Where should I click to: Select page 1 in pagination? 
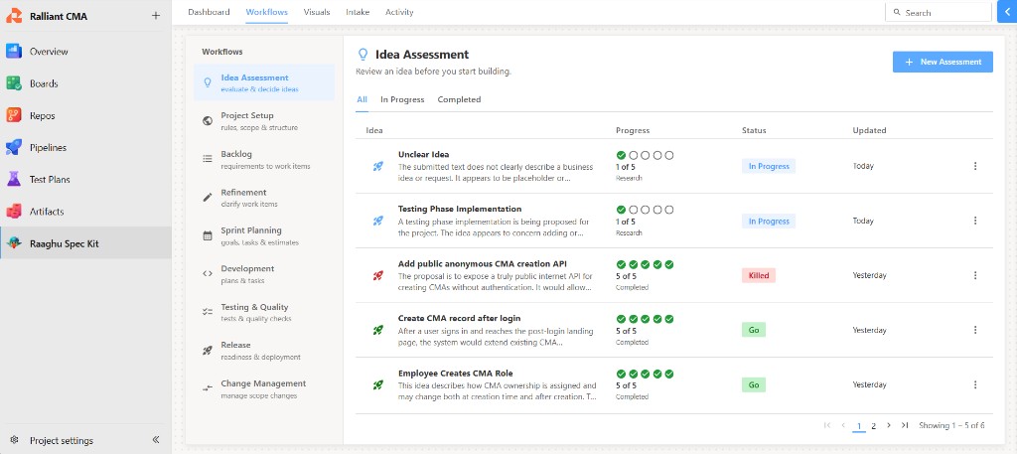point(859,426)
